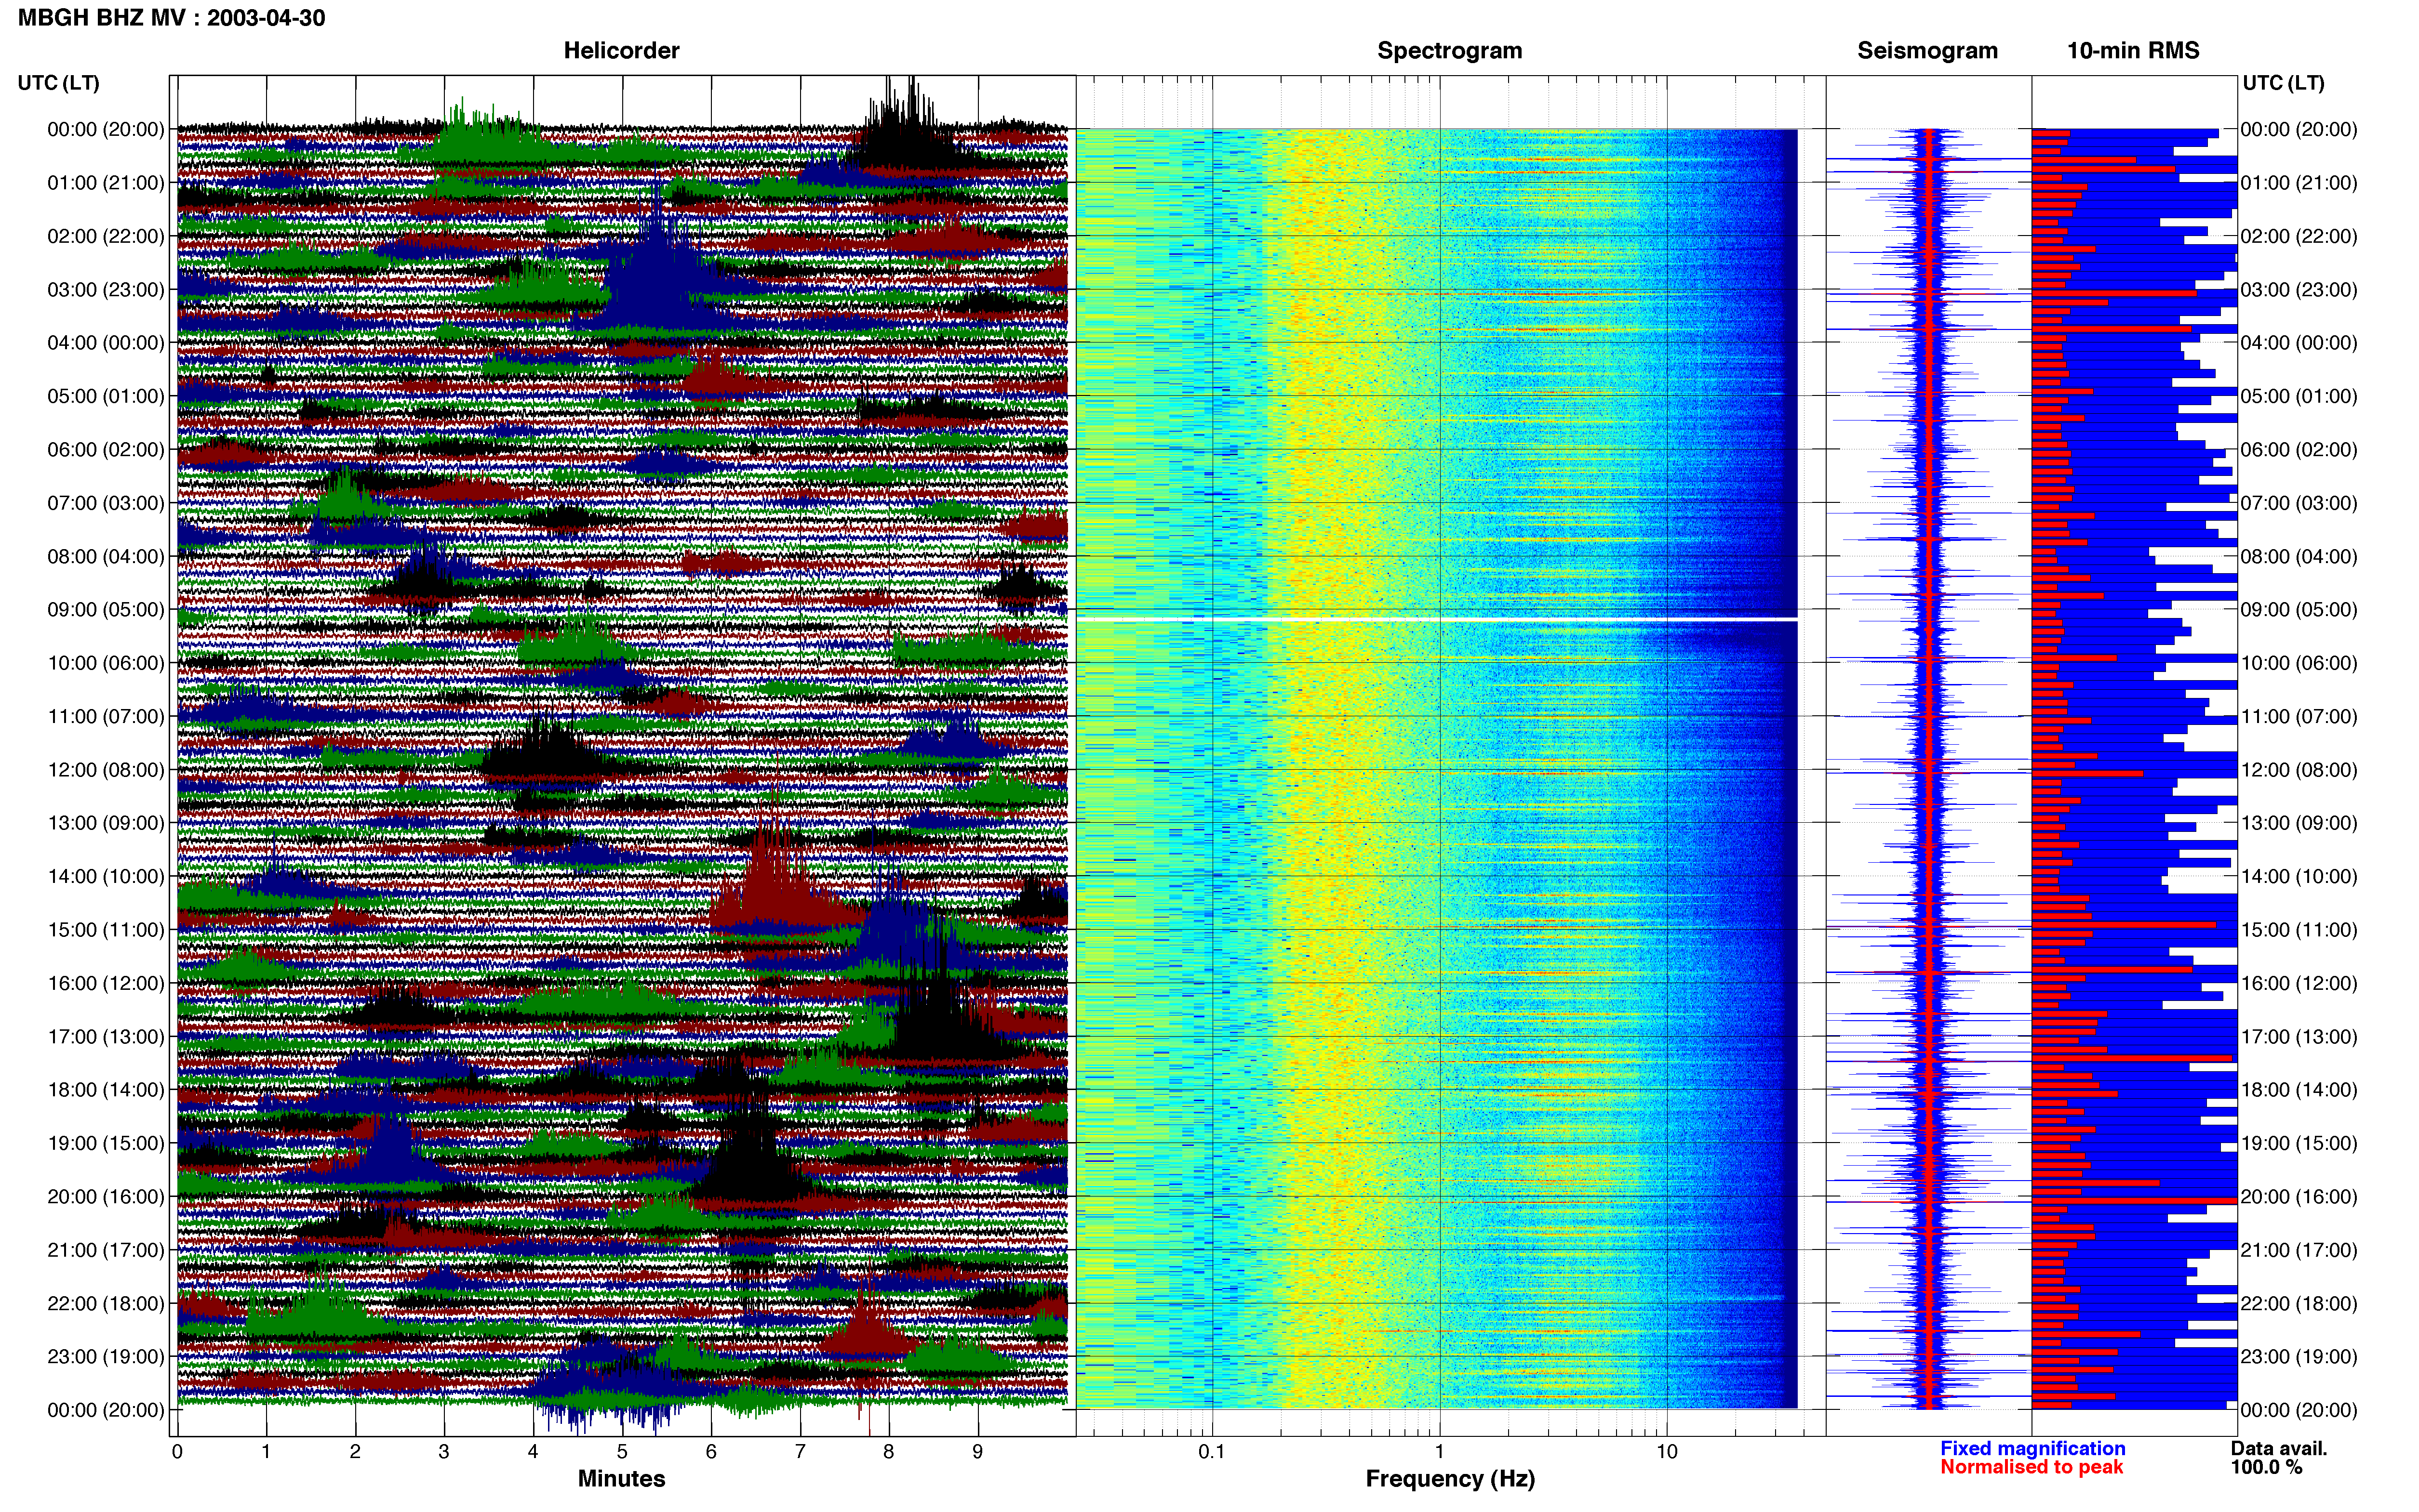Screen dimensions: 2419x1512
Task: Click the right 'UTC (LT)' axis label
Action: click(x=2283, y=83)
